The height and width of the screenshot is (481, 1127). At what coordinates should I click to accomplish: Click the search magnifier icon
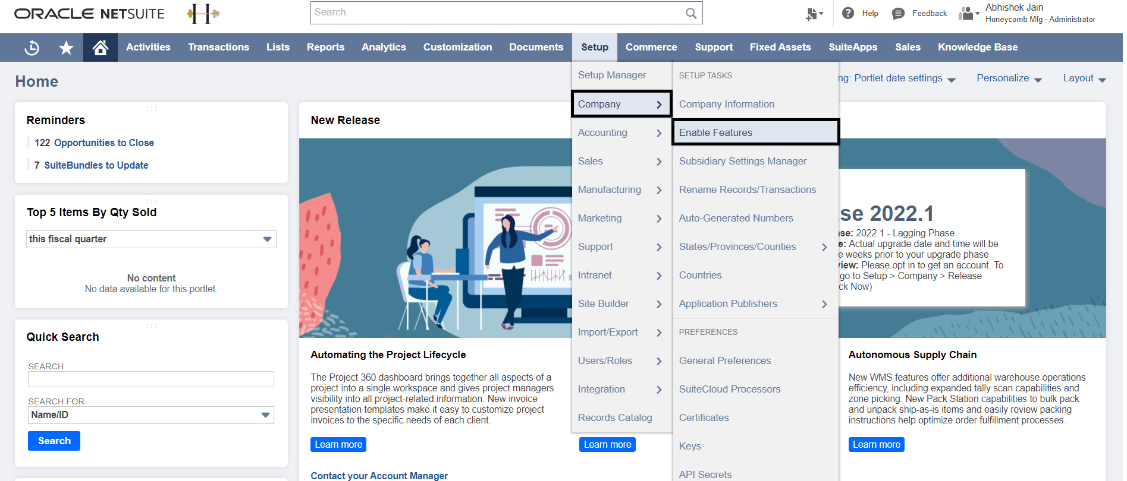coord(690,13)
